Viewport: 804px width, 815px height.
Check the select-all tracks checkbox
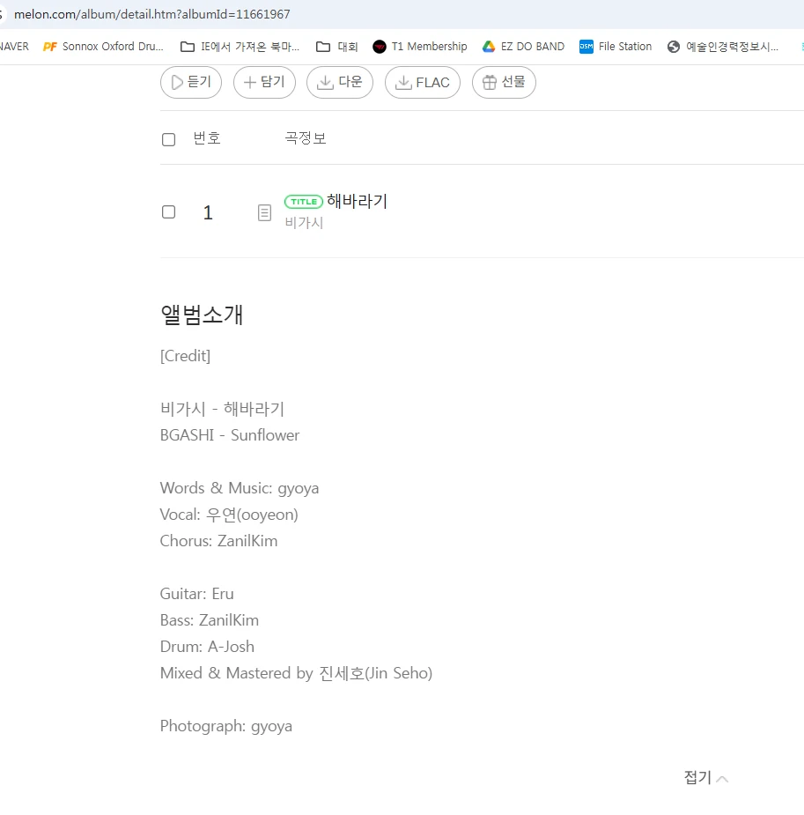[168, 138]
